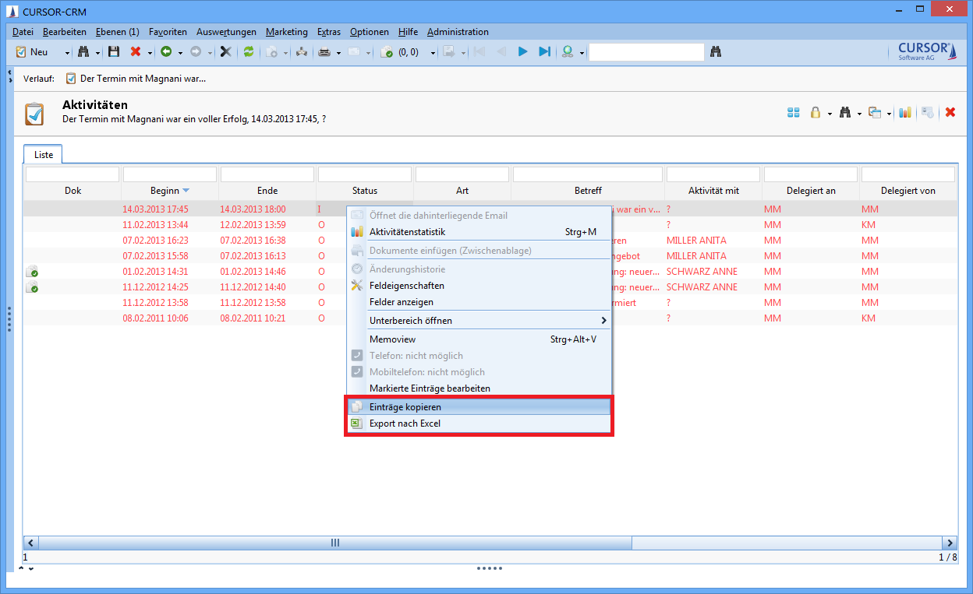Click the Liste tab
This screenshot has width=973, height=594.
44,155
